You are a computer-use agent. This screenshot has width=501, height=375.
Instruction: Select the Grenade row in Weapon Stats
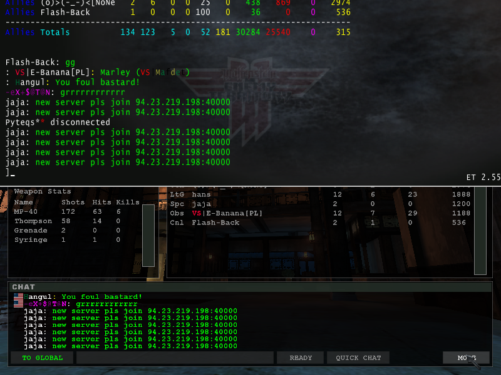point(75,231)
